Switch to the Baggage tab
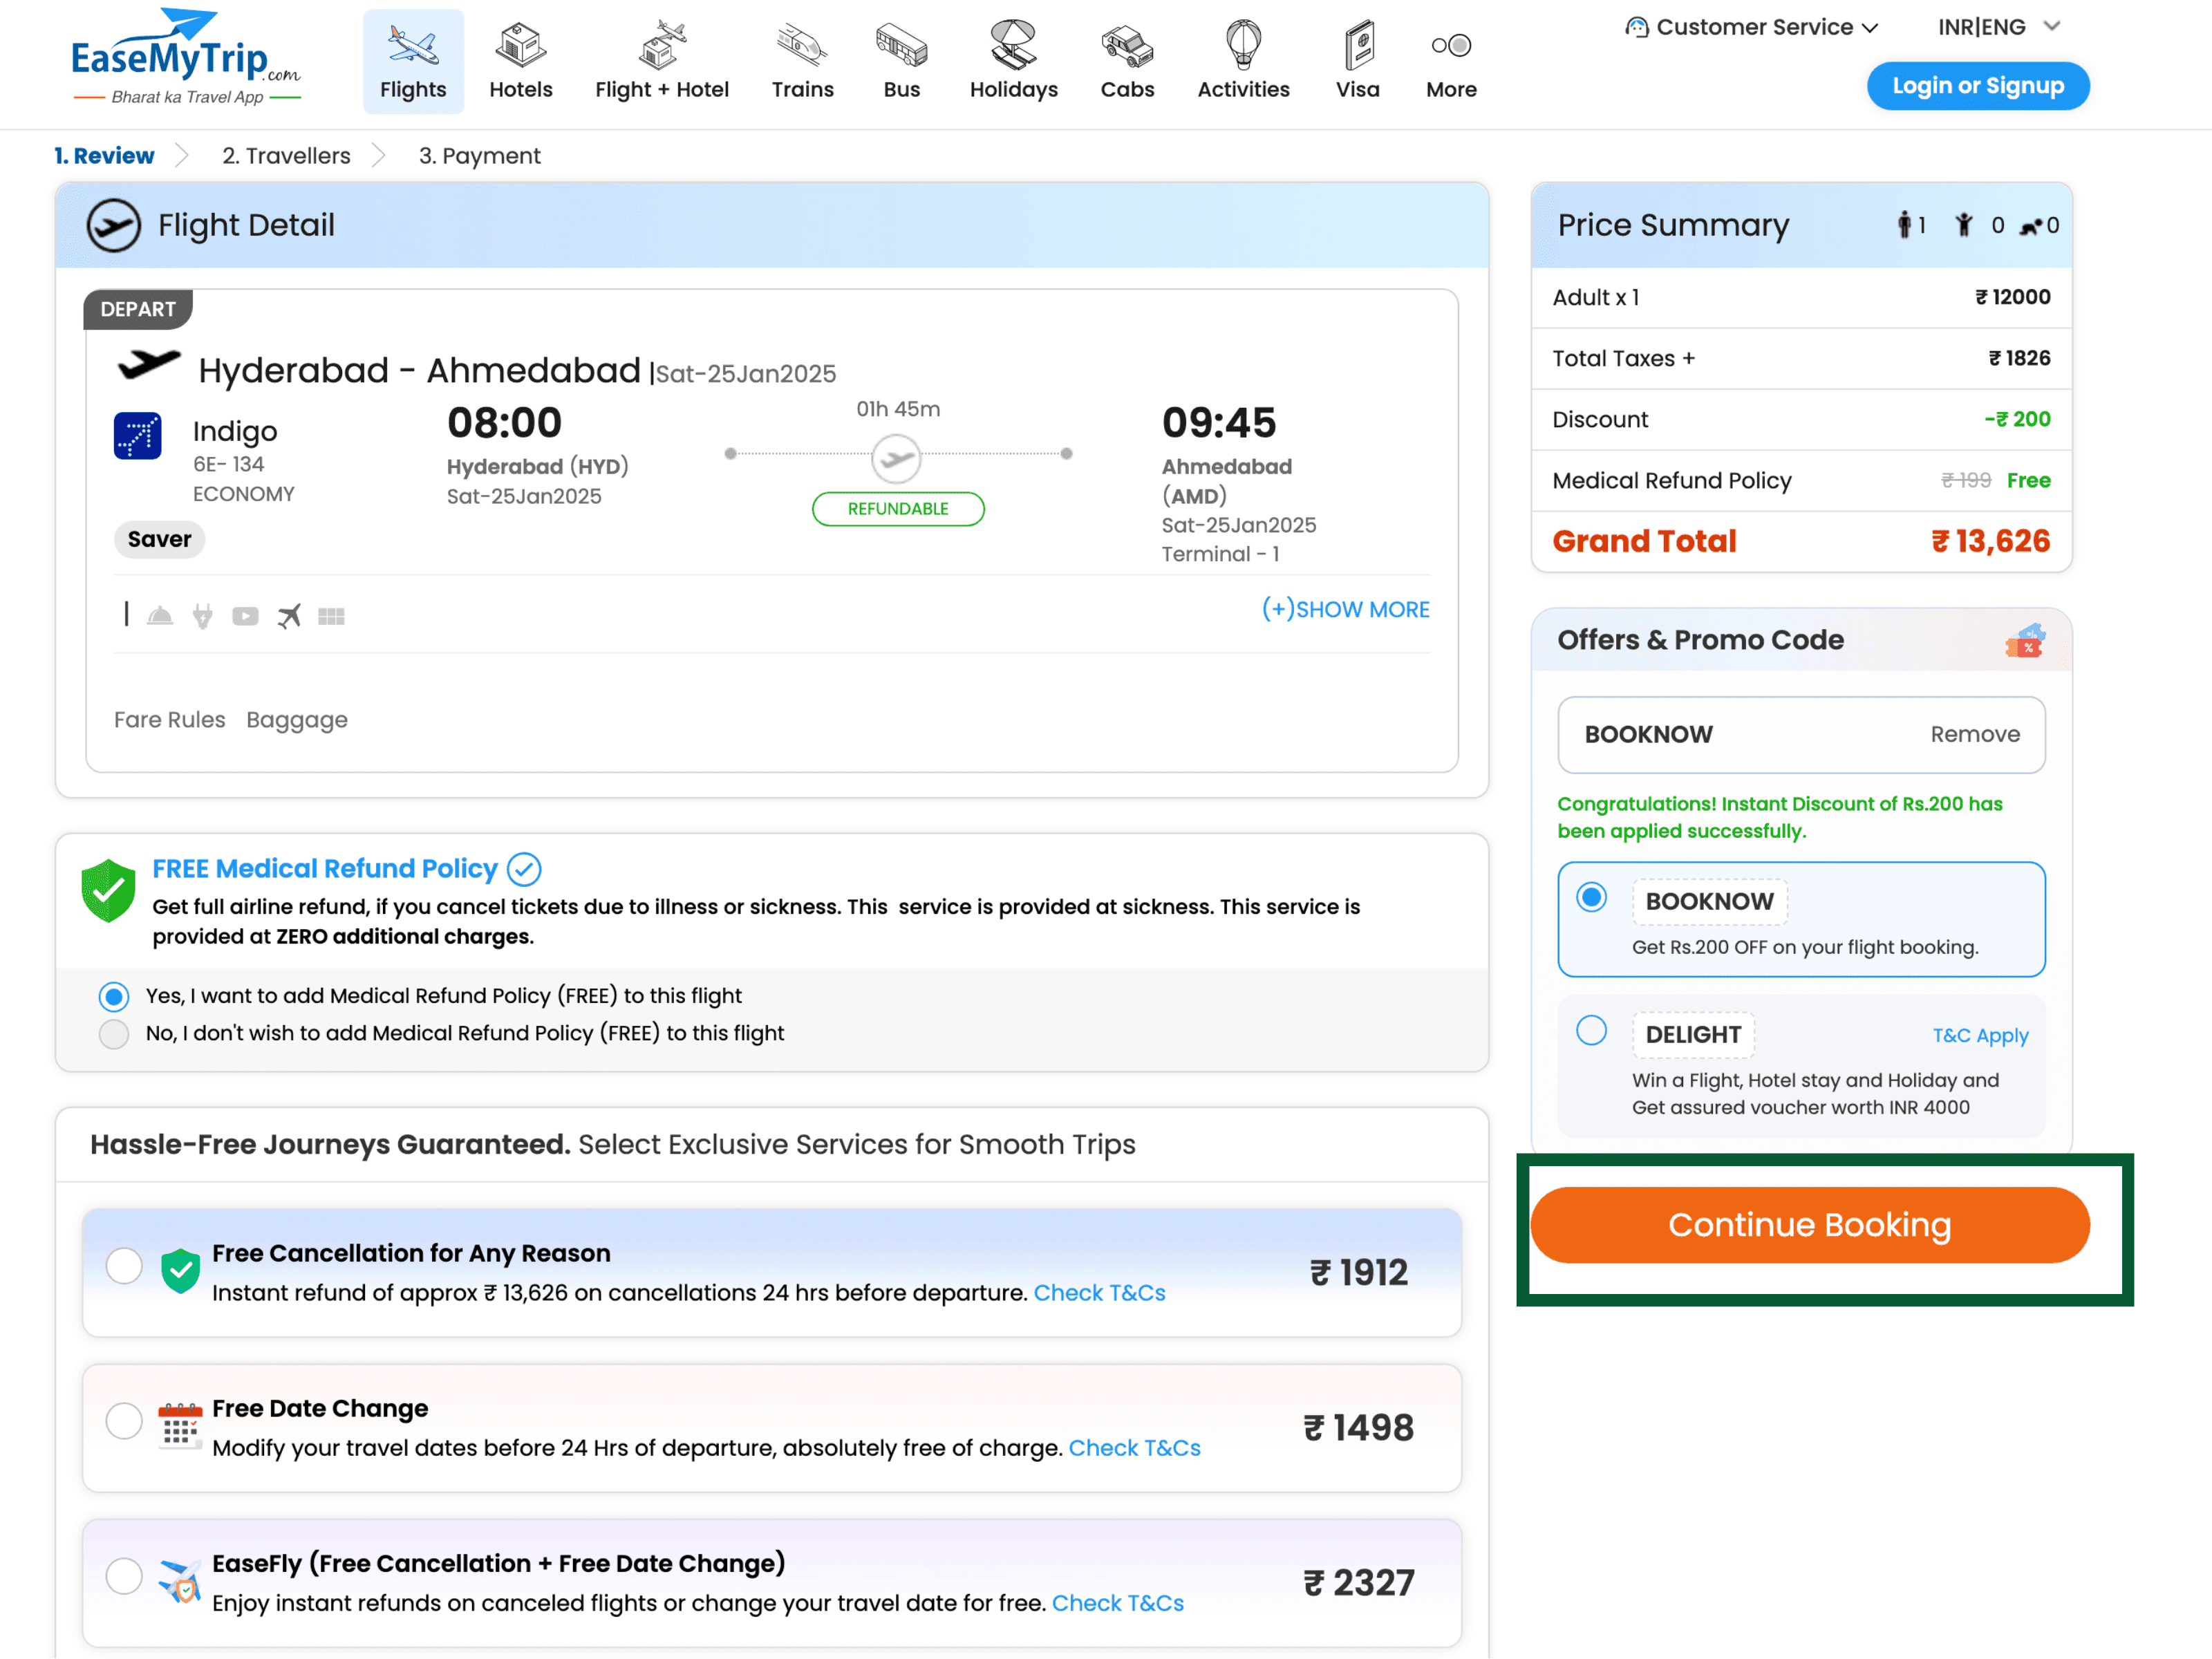The image size is (2212, 1659). click(x=296, y=720)
